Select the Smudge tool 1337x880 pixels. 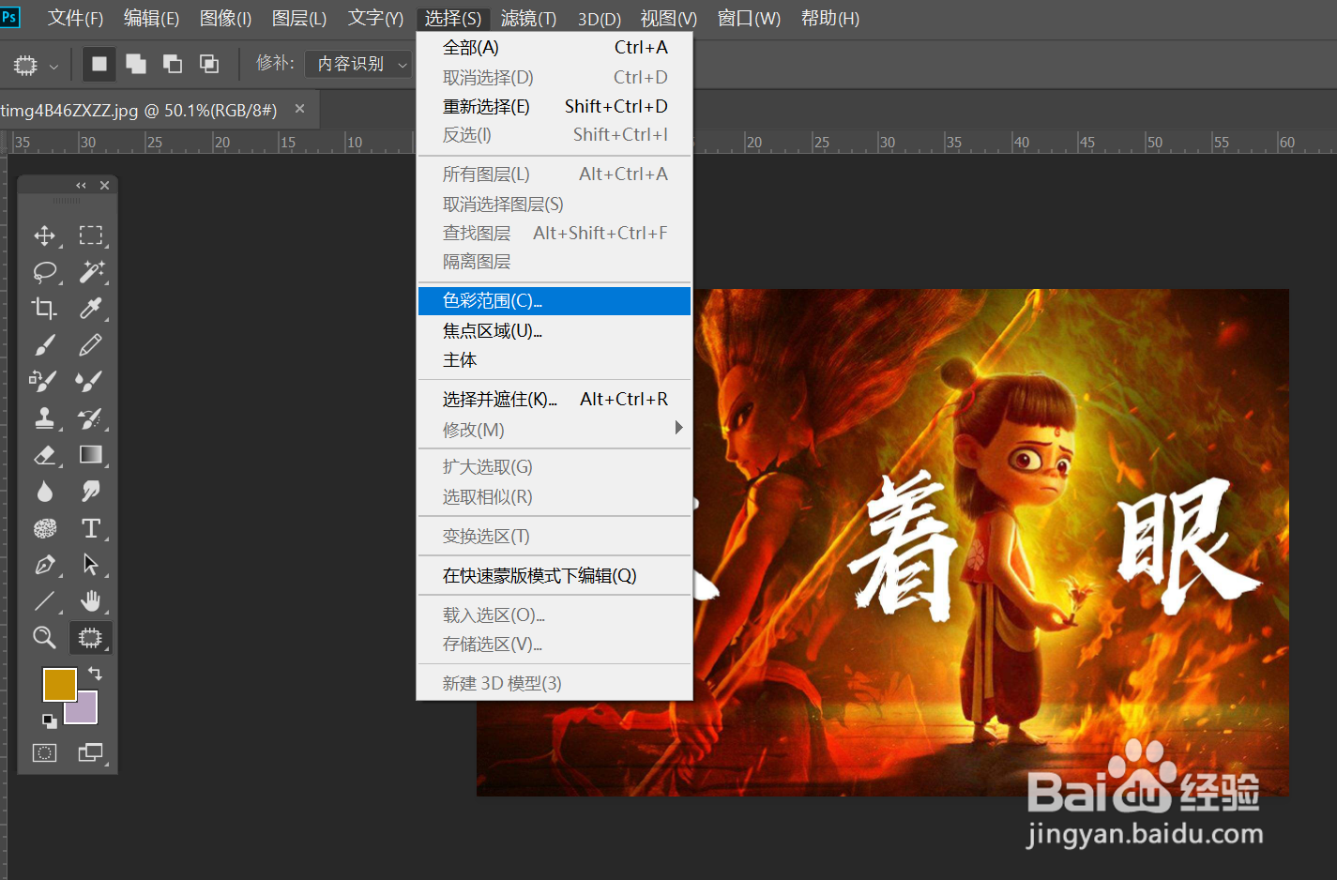pos(91,492)
